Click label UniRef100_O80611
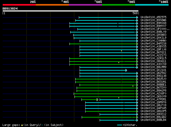The height and width of the screenshot is (127, 171). pos(153,61)
